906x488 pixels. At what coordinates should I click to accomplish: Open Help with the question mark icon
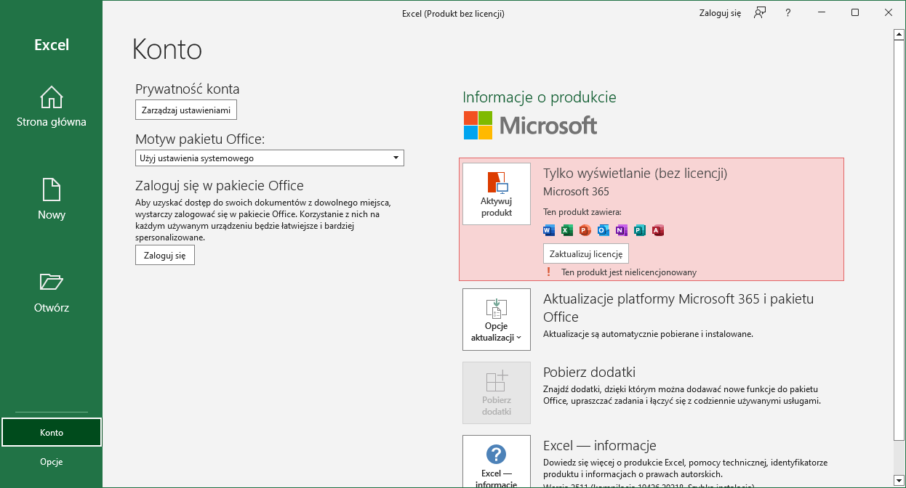[788, 13]
